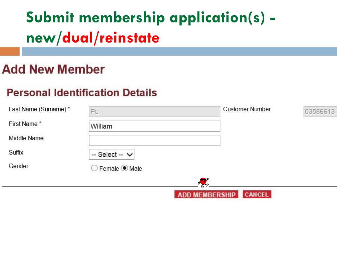Viewport: 337px width, 253px height.
Task: Click the red mascot character icon
Action: click(x=203, y=183)
